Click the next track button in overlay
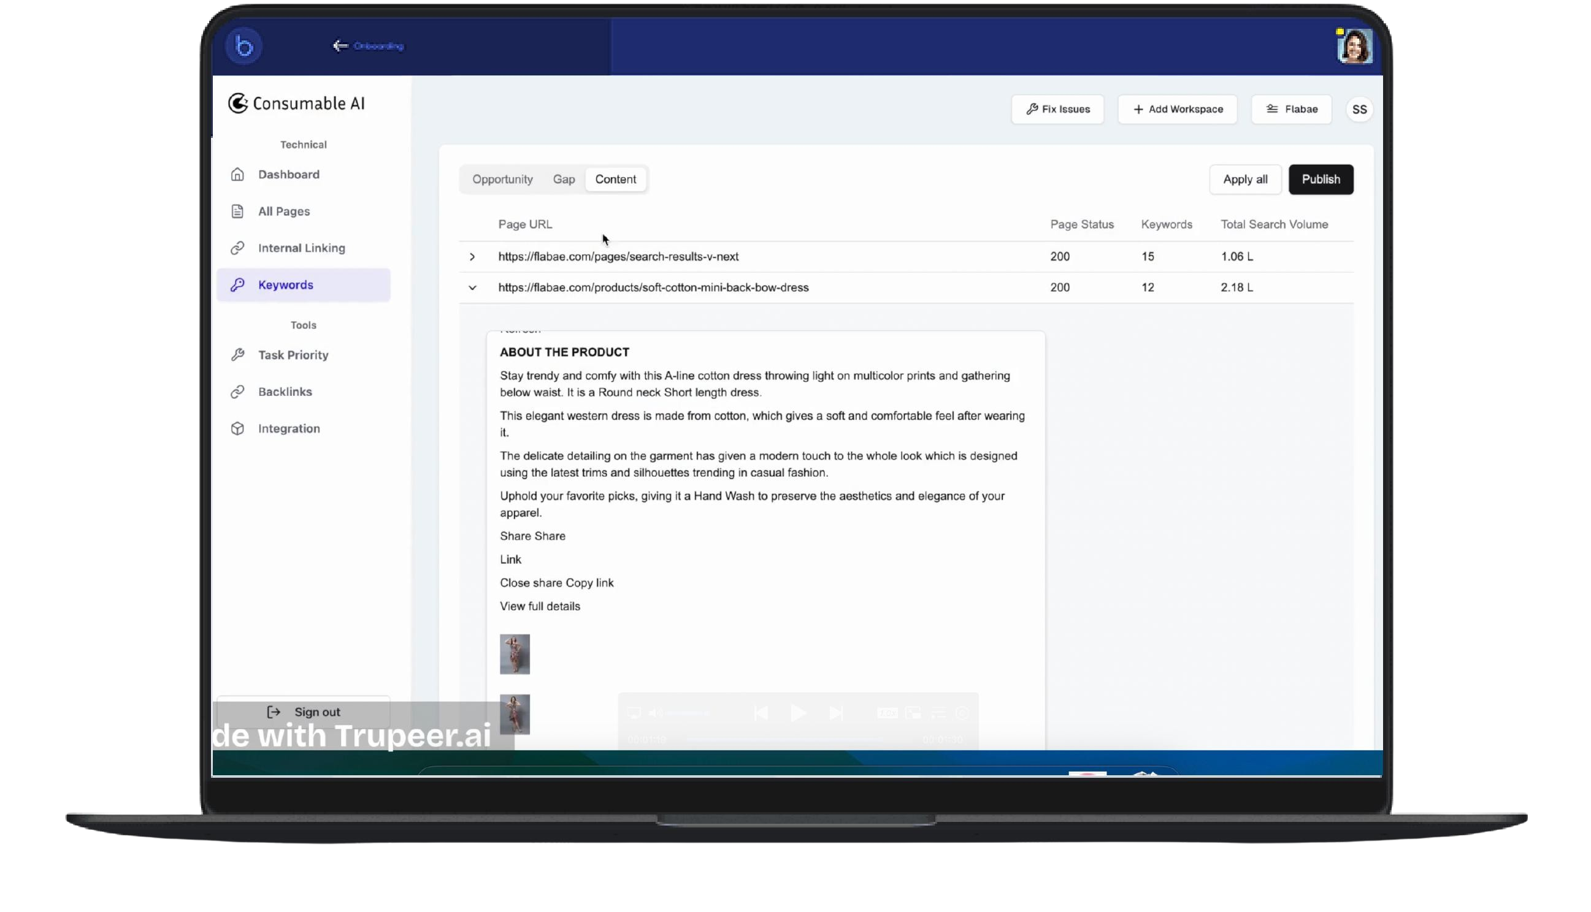The height and width of the screenshot is (912, 1591). (x=835, y=713)
